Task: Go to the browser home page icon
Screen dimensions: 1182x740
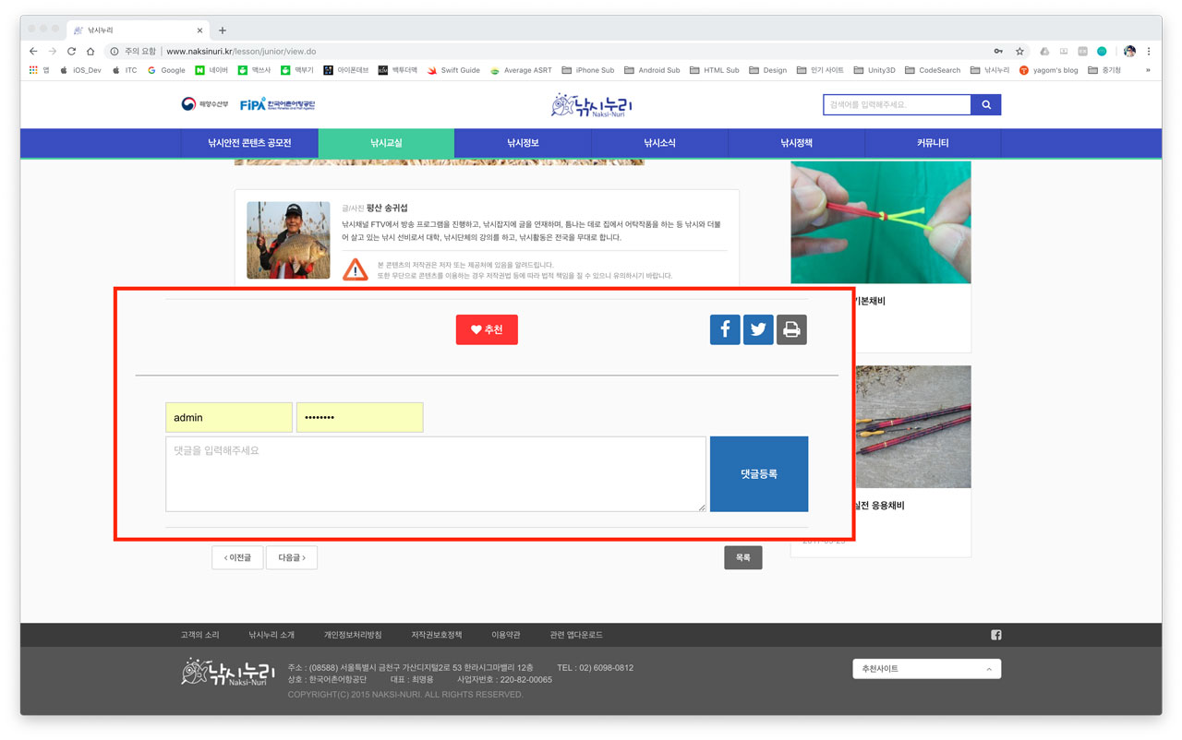Action: (90, 52)
